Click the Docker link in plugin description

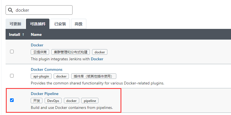click(x=97, y=59)
